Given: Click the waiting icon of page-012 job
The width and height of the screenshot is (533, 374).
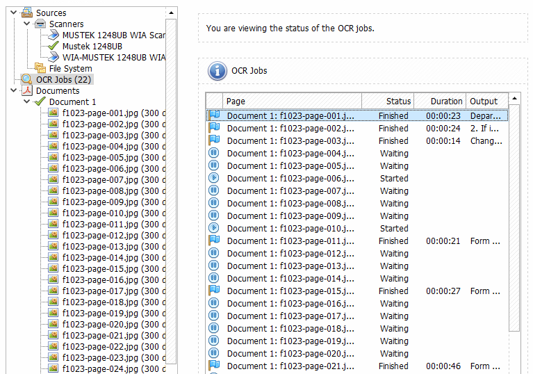Looking at the screenshot, I should (214, 253).
